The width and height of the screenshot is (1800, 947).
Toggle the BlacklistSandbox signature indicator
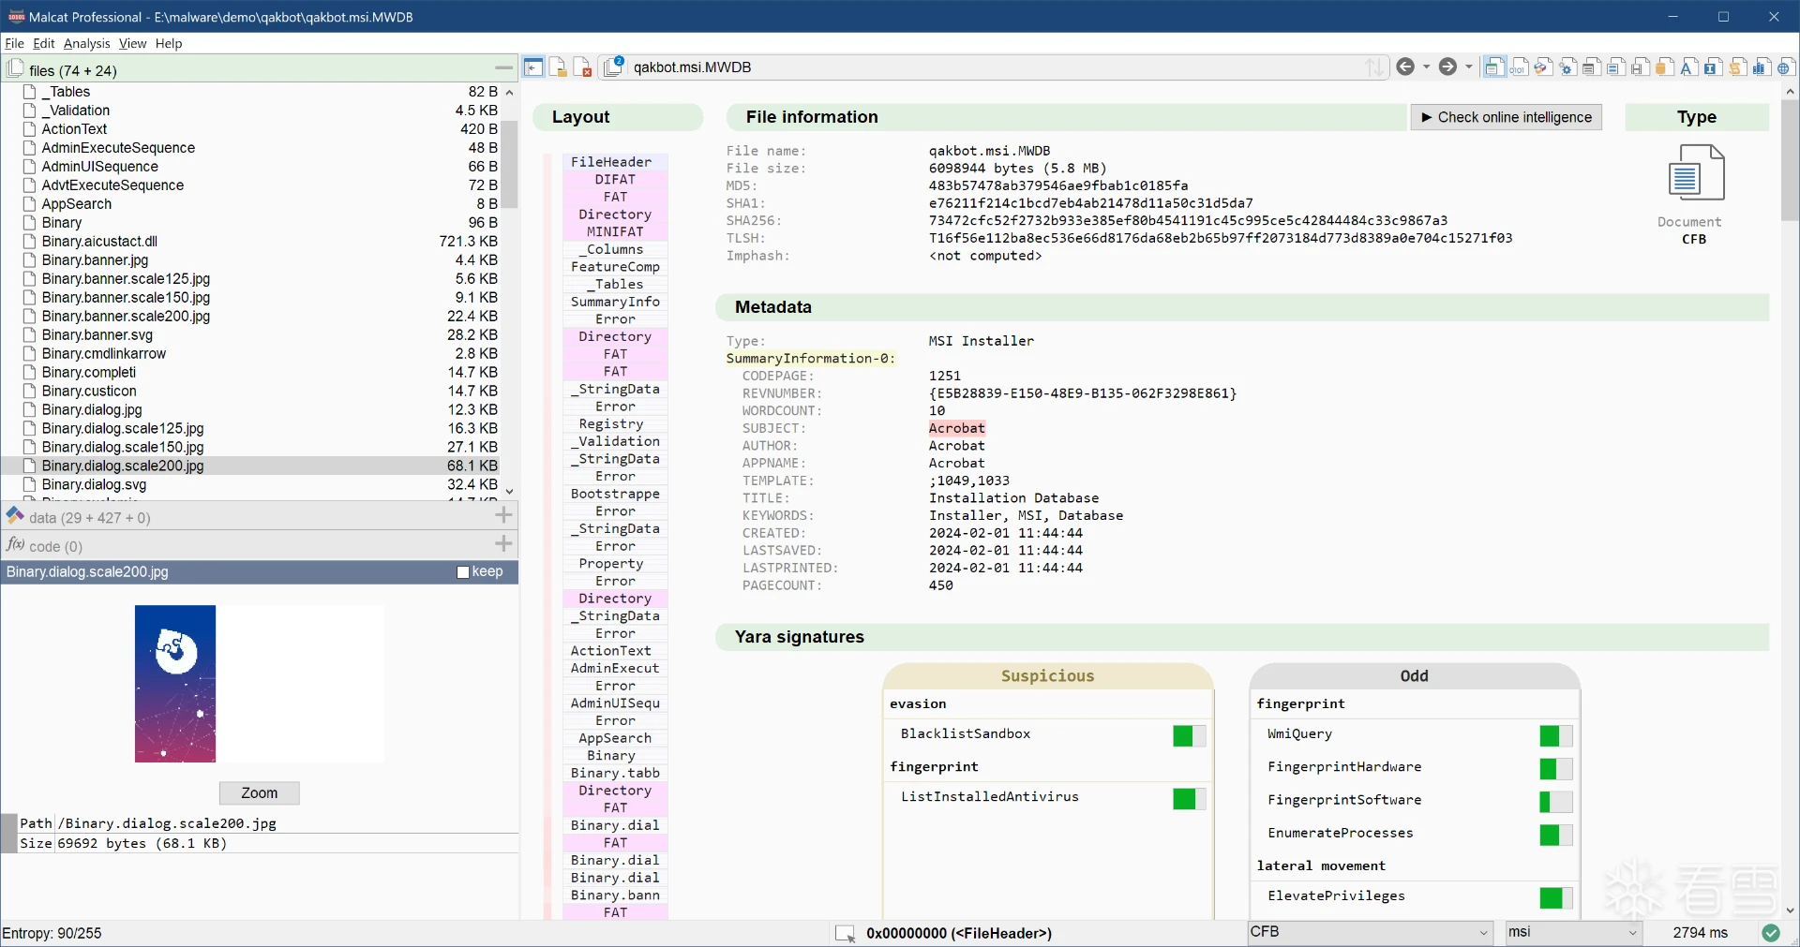tap(1188, 736)
